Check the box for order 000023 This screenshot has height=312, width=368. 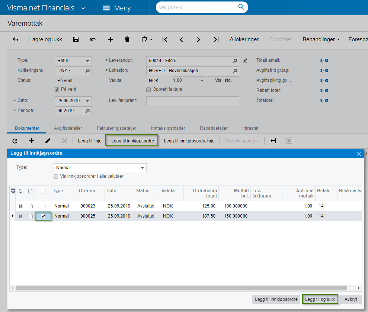pos(43,206)
